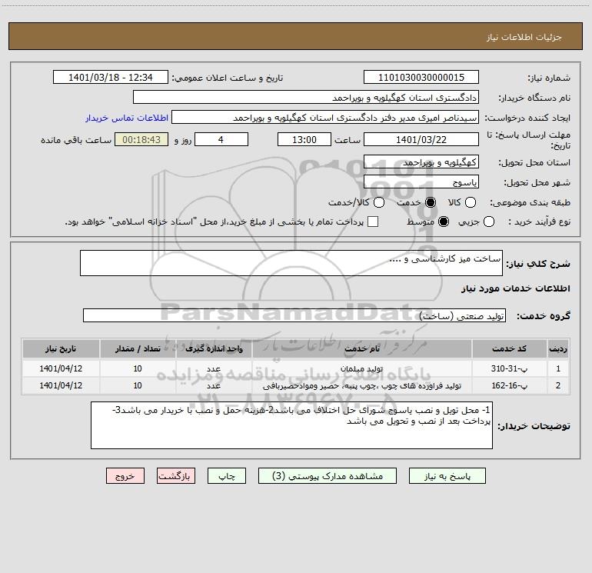Click service code پ-31-310

coord(509,368)
